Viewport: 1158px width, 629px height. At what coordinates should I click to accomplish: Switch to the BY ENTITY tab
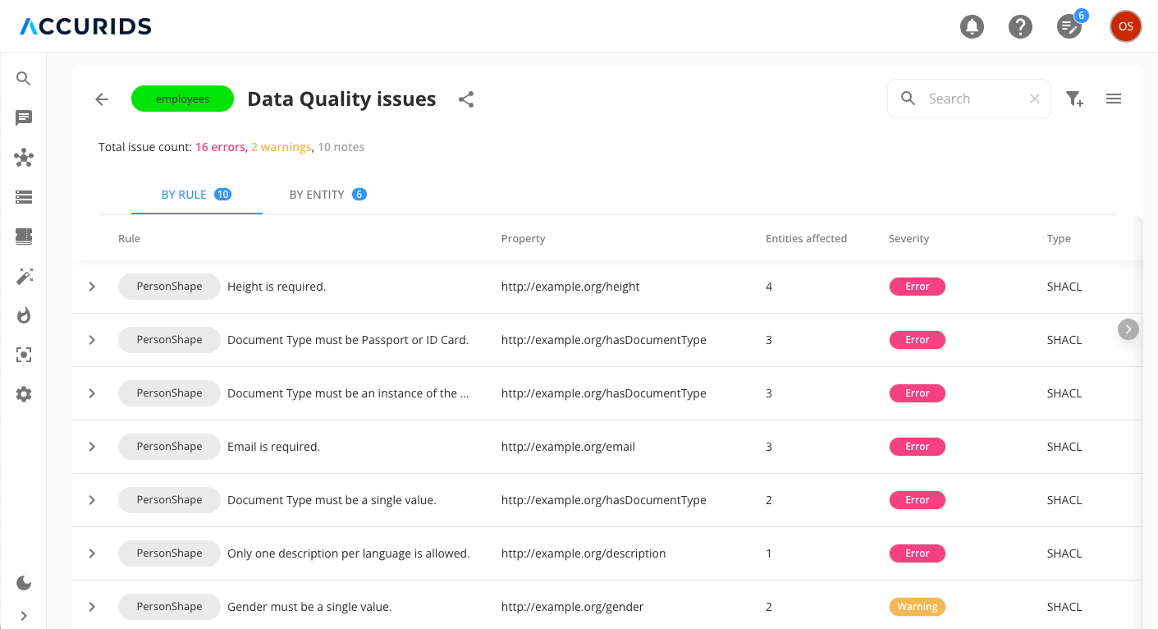pos(327,194)
